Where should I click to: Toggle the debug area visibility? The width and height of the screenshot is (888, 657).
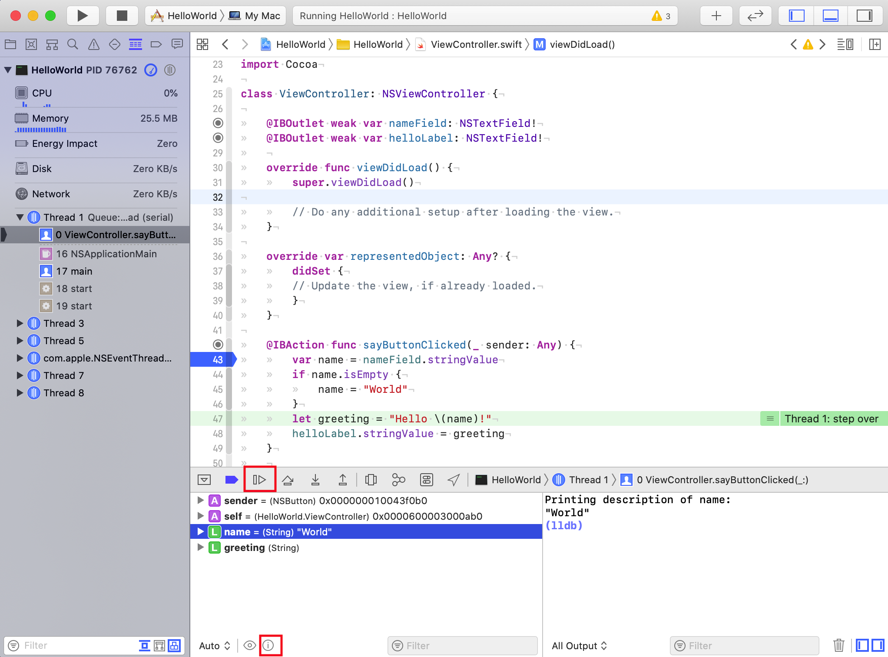(830, 16)
